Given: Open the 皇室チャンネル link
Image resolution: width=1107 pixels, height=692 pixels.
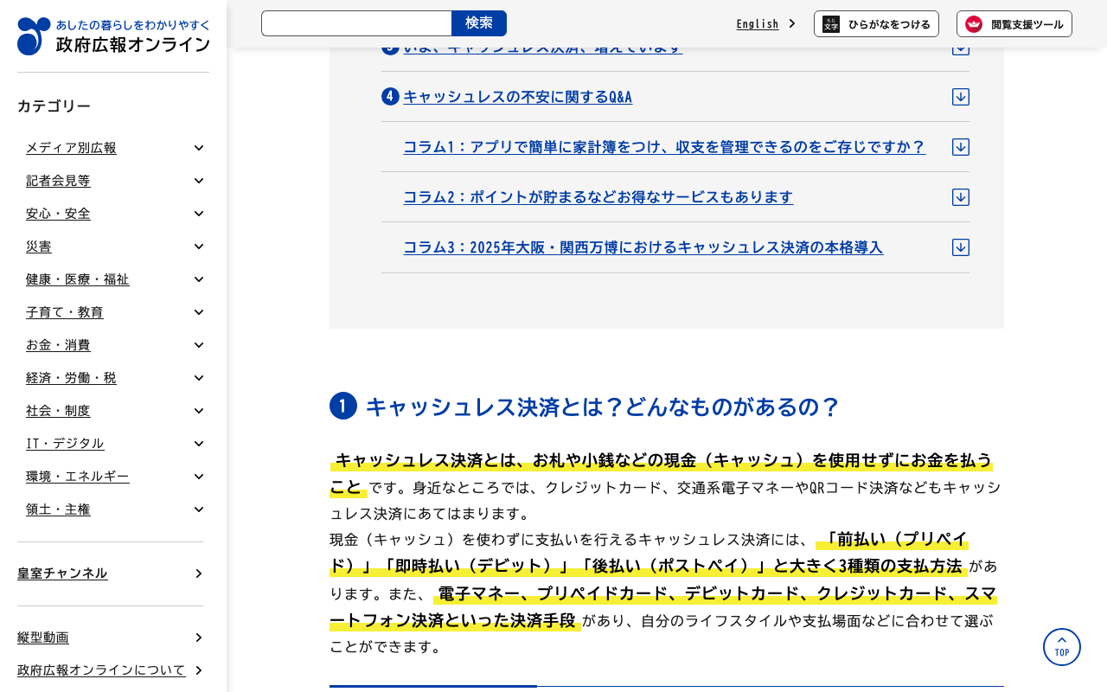Looking at the screenshot, I should 62,573.
